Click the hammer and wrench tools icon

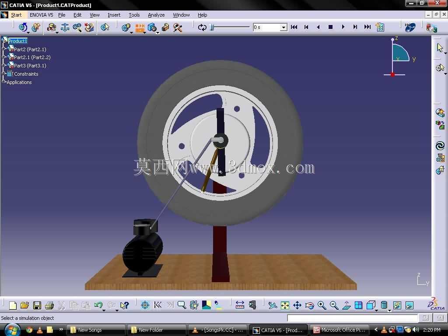178,28
